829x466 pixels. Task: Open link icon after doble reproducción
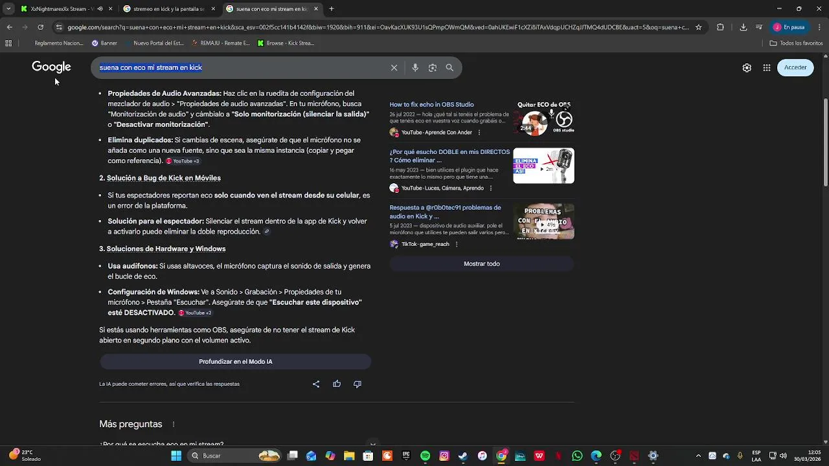point(267,232)
